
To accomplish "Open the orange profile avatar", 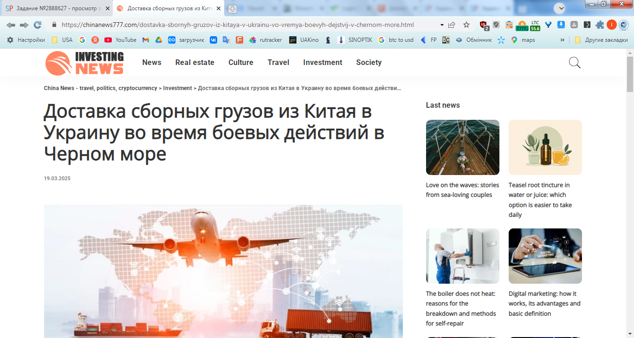I will [612, 25].
